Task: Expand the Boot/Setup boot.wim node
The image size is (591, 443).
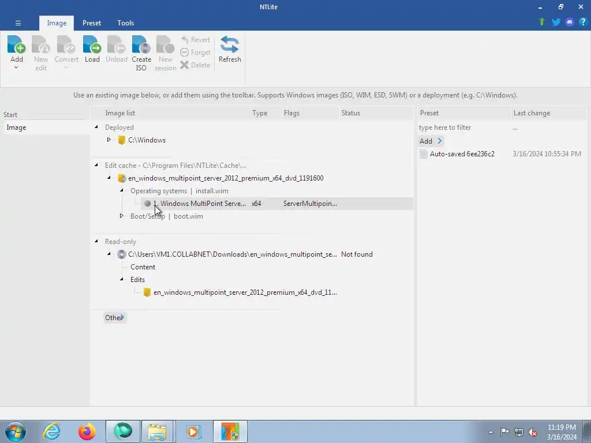Action: click(121, 216)
